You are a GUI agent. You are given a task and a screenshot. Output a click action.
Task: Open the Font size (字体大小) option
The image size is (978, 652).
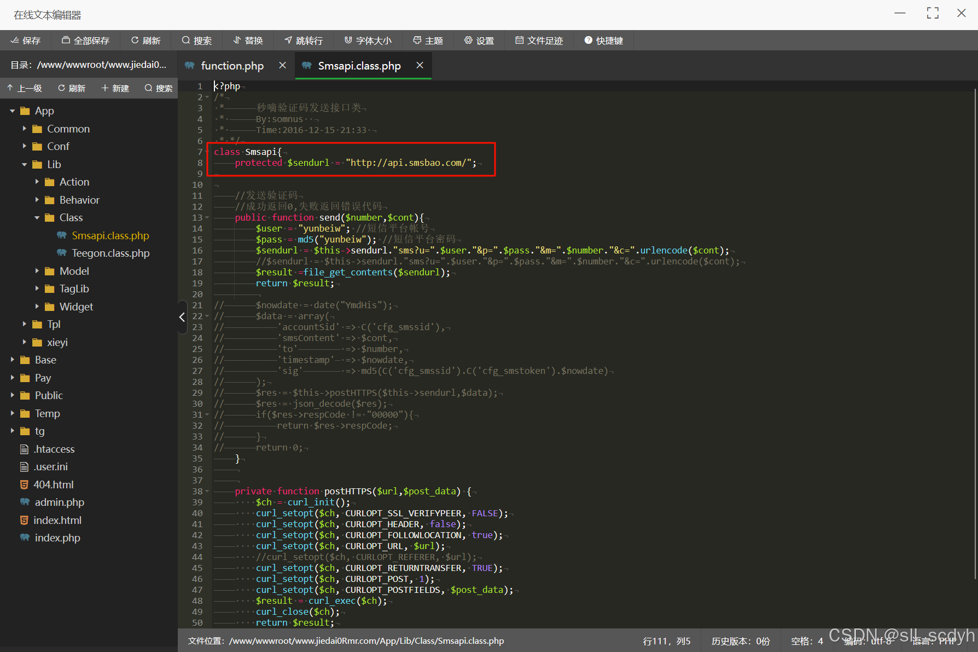(x=368, y=41)
